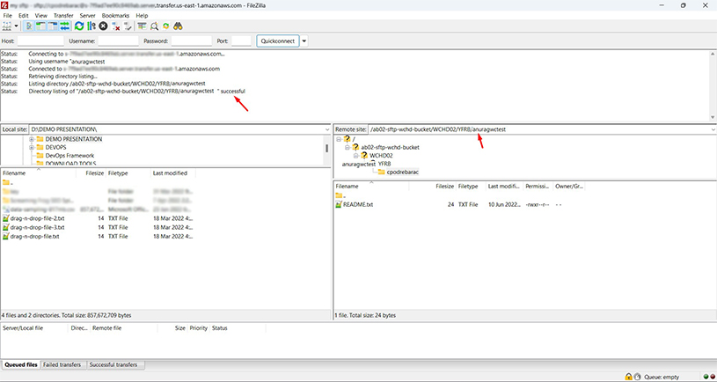The width and height of the screenshot is (717, 382).
Task: Click the Quickconnect button
Action: pyautogui.click(x=278, y=41)
